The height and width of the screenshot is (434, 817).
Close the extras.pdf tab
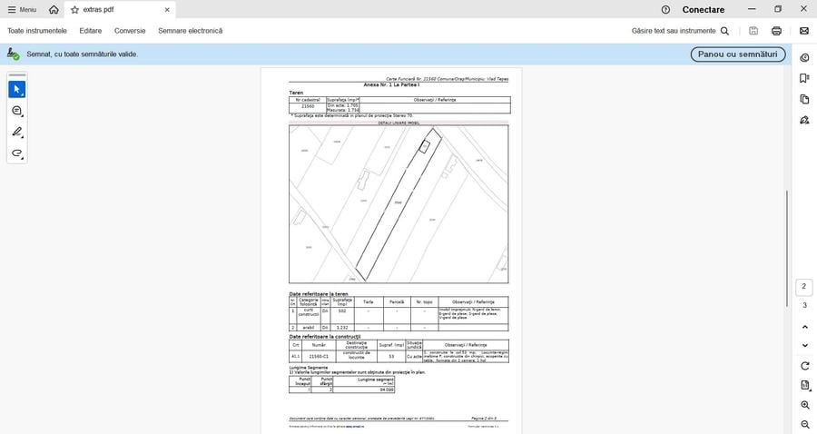click(167, 9)
